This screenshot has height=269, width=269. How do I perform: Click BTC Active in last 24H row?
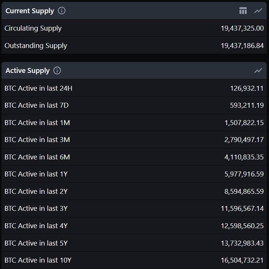point(134,88)
